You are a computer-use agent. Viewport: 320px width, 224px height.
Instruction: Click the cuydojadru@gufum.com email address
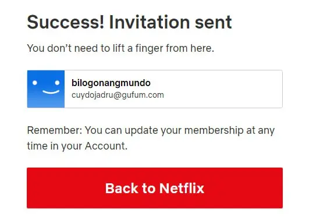[118, 95]
